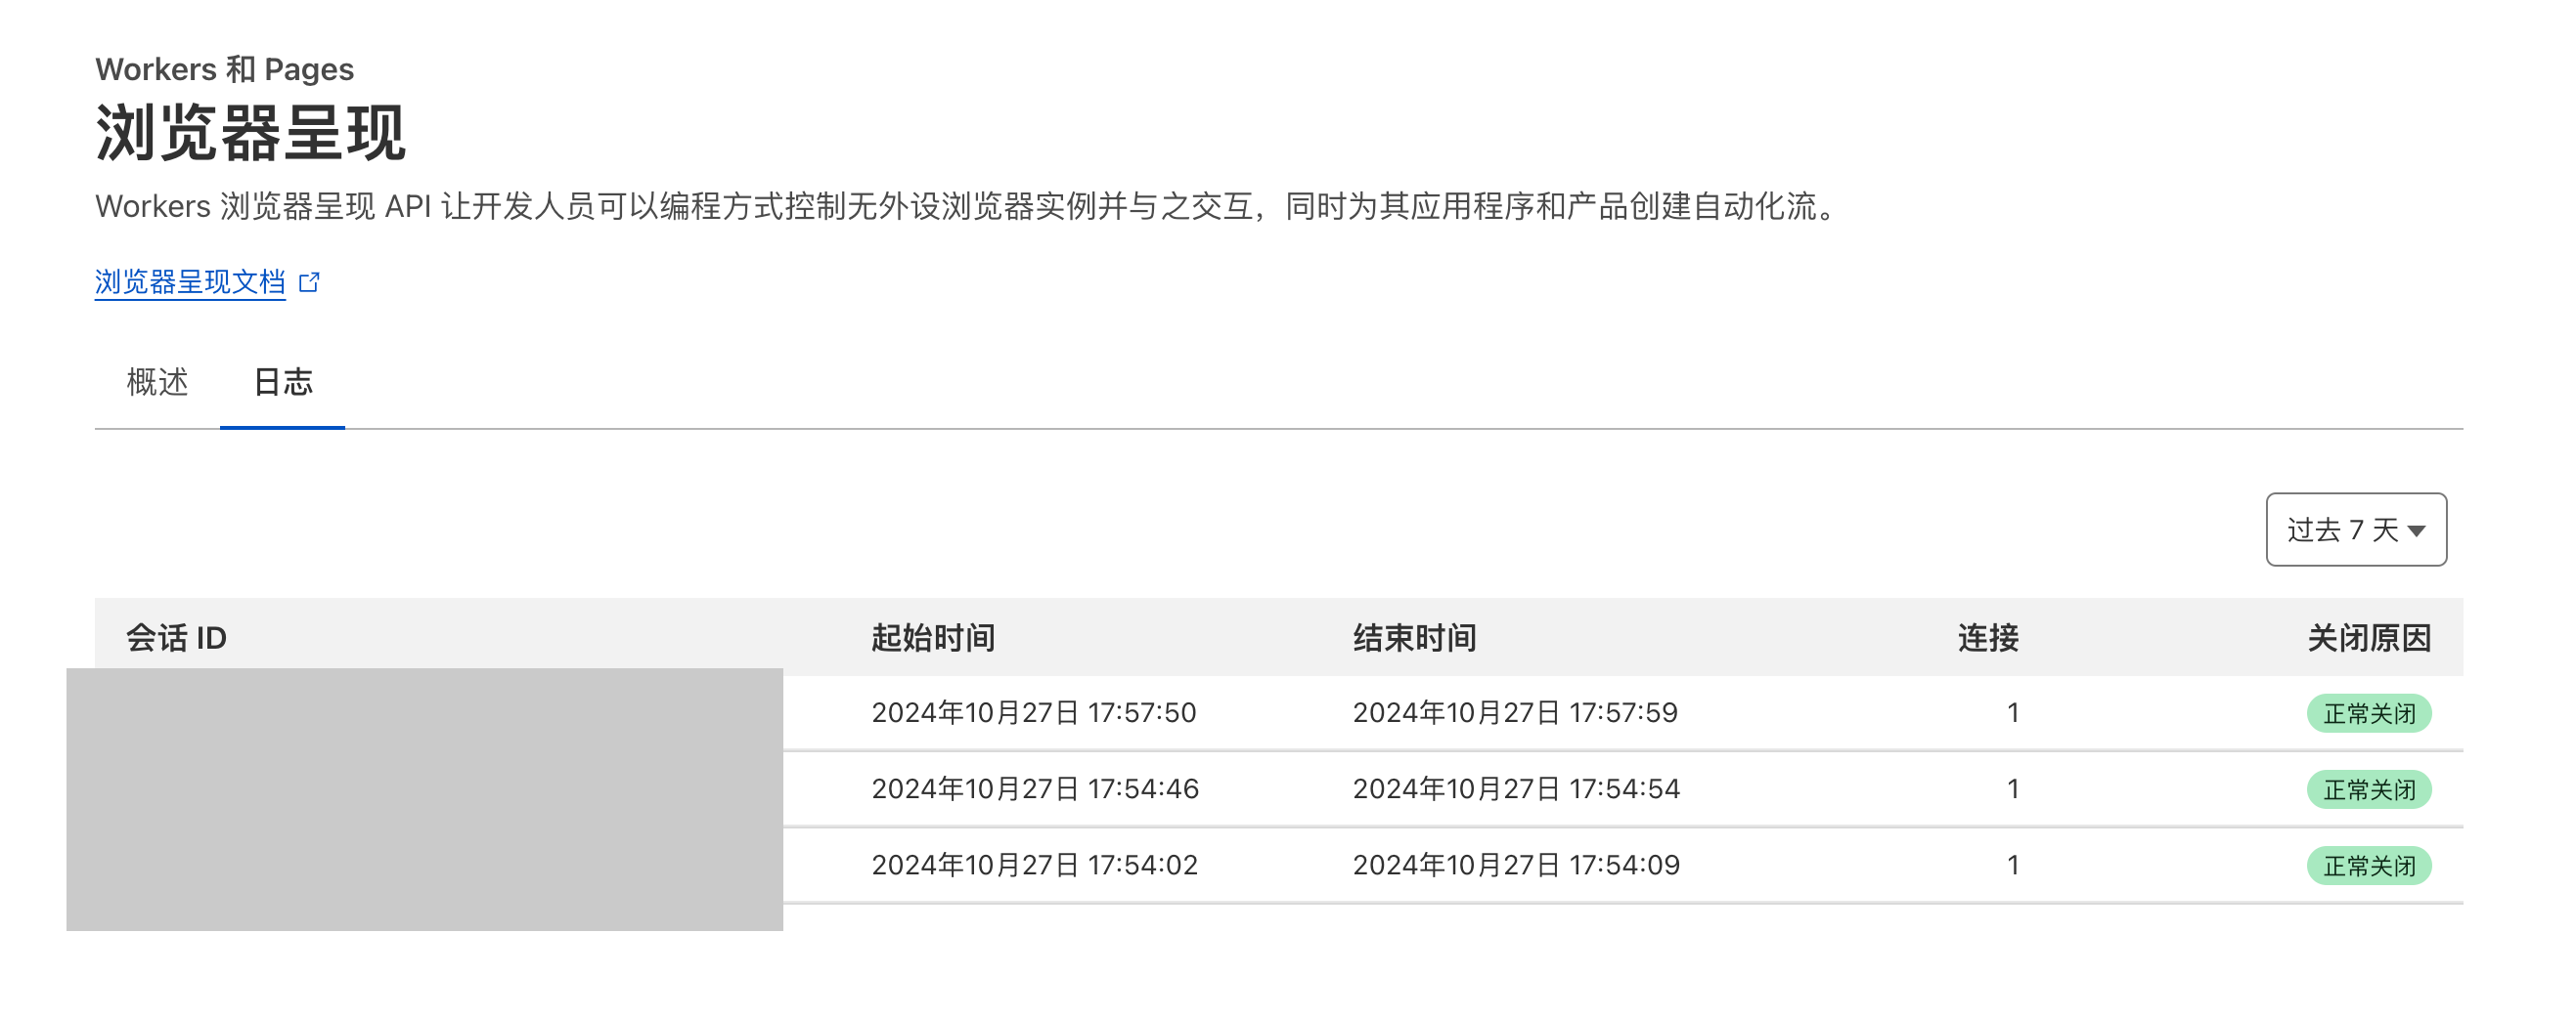Select the log entry starting at 17:54:46
Image resolution: width=2576 pixels, height=1018 pixels.
(x=1033, y=789)
